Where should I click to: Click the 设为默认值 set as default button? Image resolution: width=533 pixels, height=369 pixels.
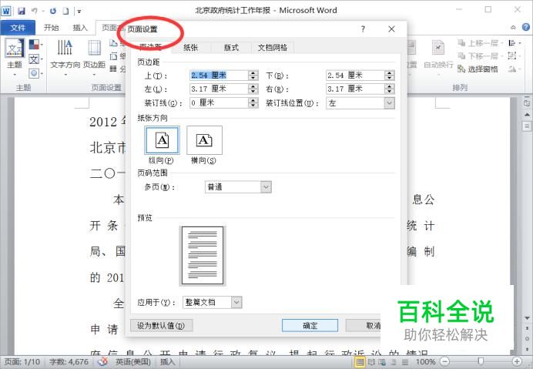161,325
